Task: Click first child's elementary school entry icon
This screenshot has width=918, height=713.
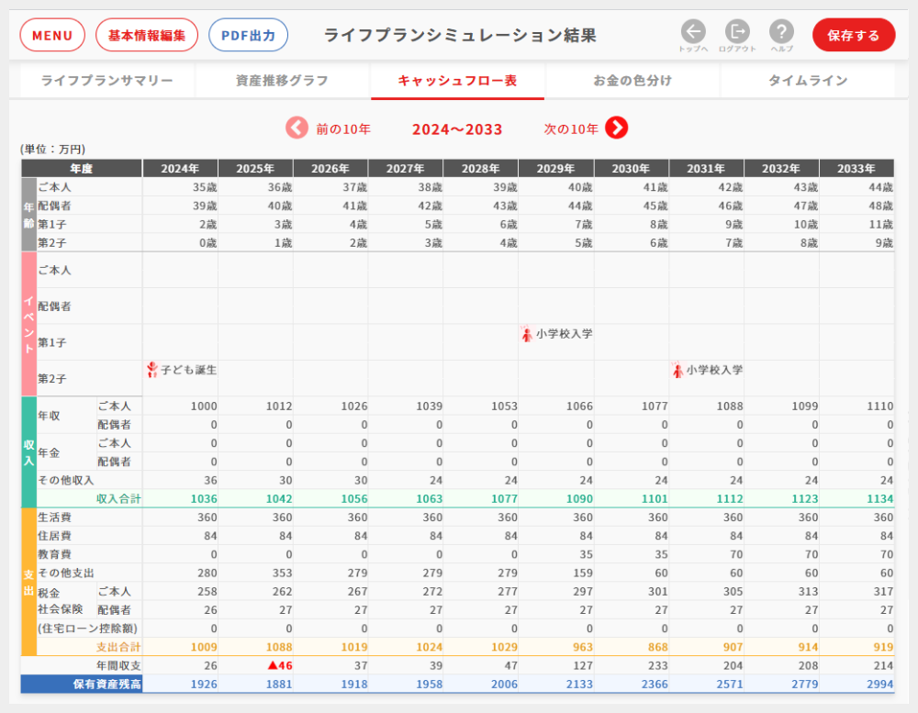Action: (x=527, y=334)
